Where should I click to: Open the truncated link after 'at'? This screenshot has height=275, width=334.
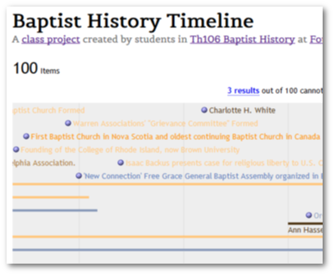pos(316,39)
